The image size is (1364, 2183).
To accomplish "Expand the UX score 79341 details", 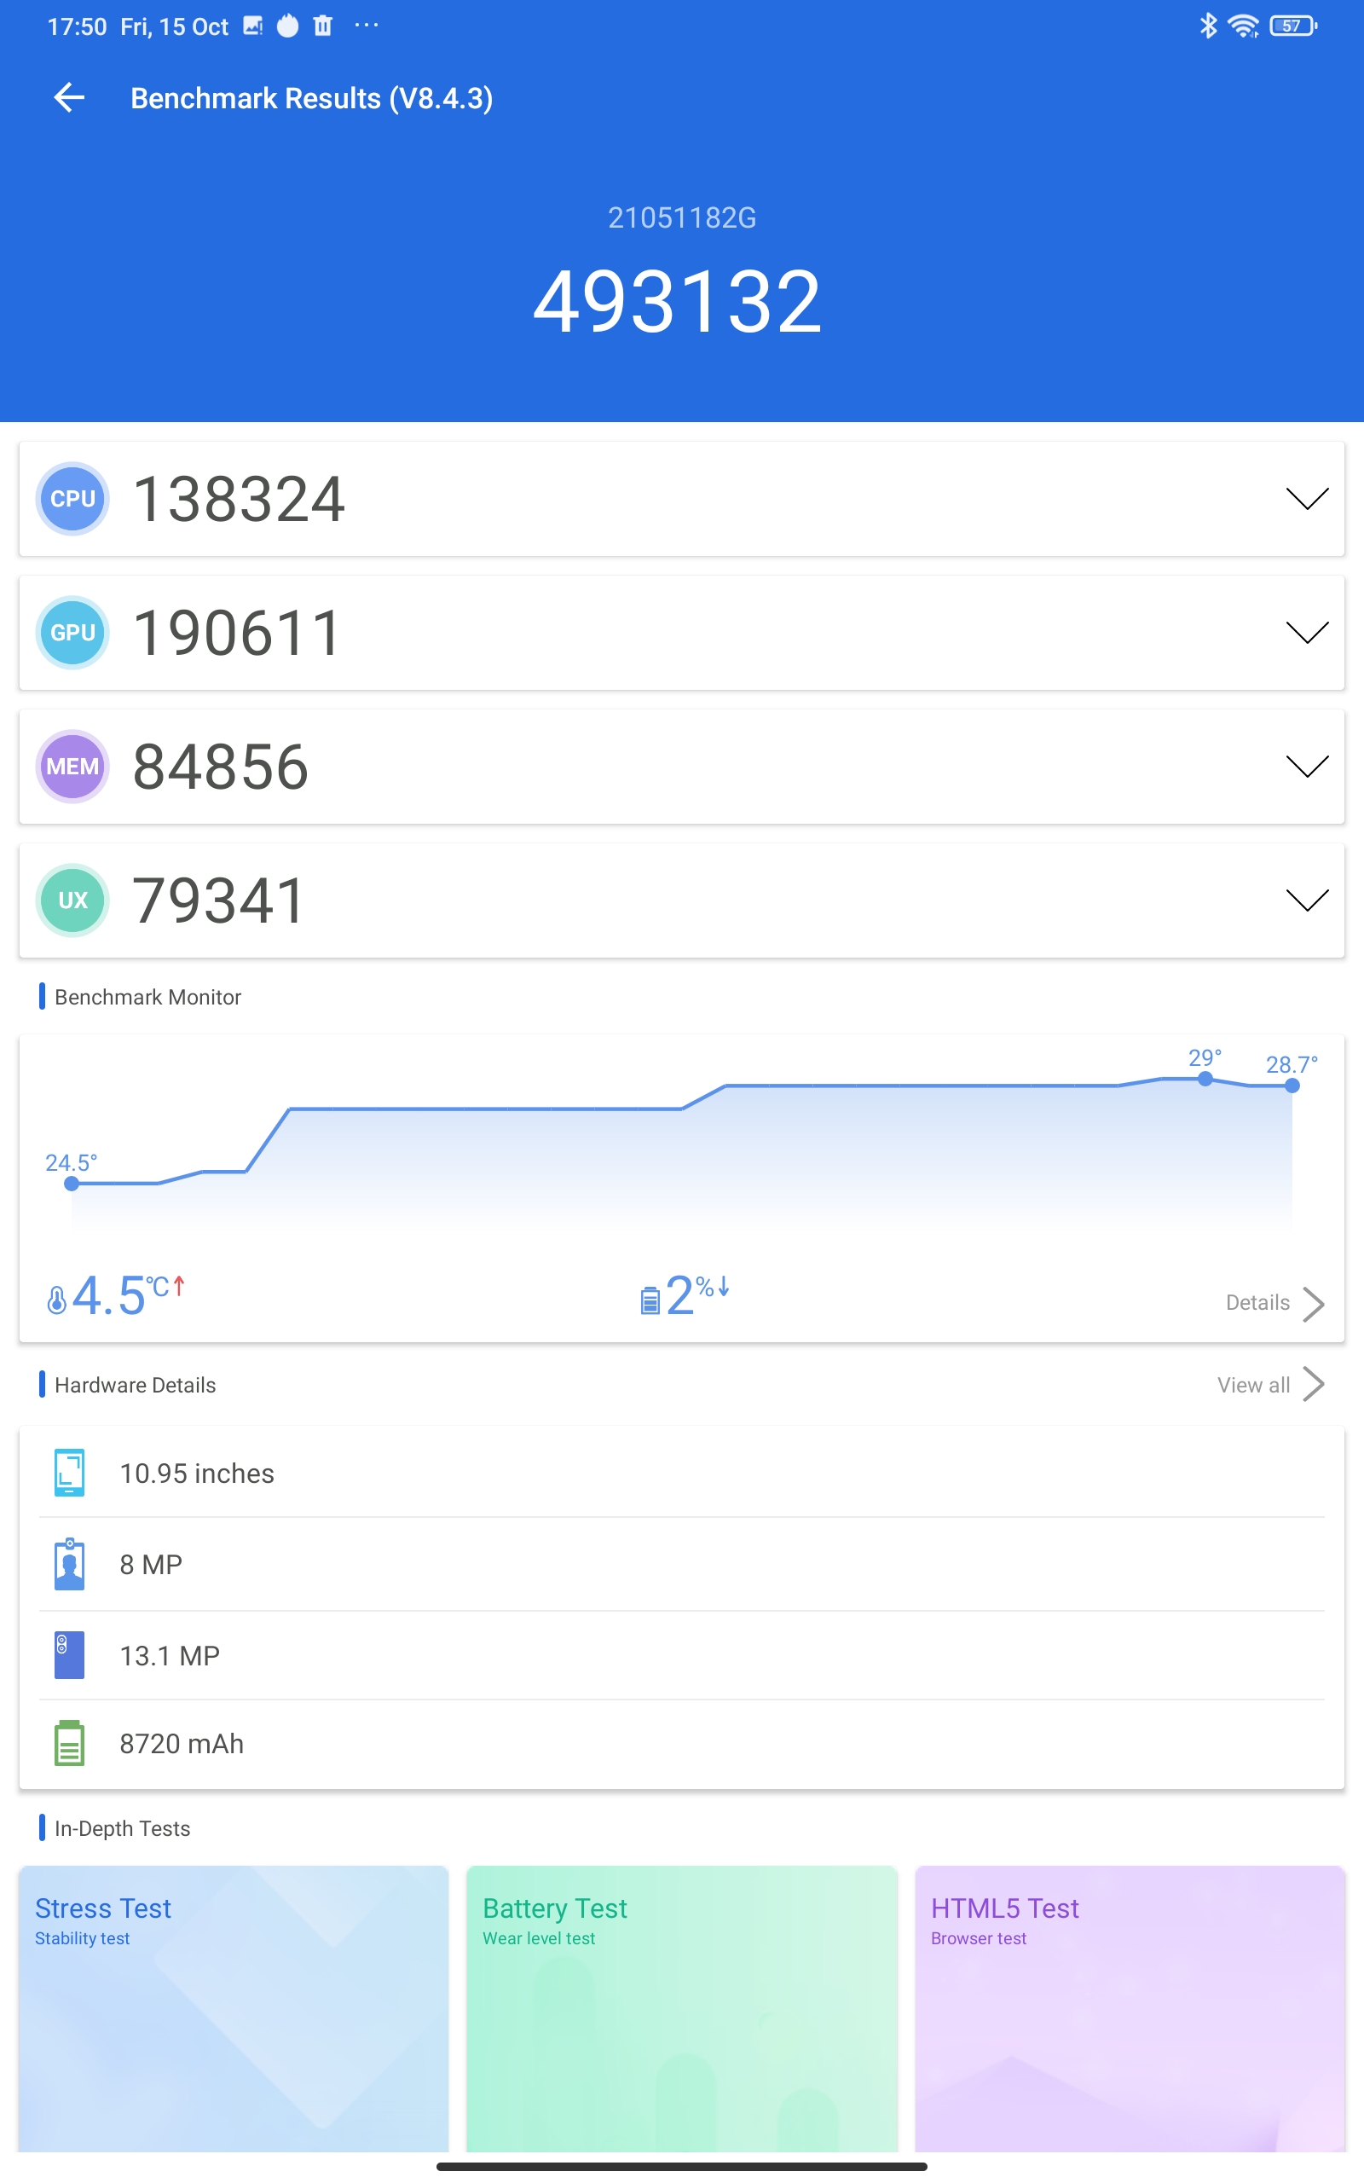I will point(1306,900).
